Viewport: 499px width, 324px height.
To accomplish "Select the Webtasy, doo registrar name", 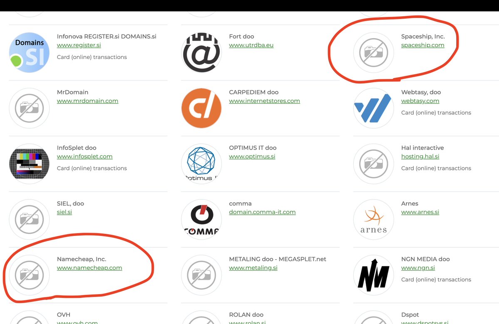I will pos(421,92).
